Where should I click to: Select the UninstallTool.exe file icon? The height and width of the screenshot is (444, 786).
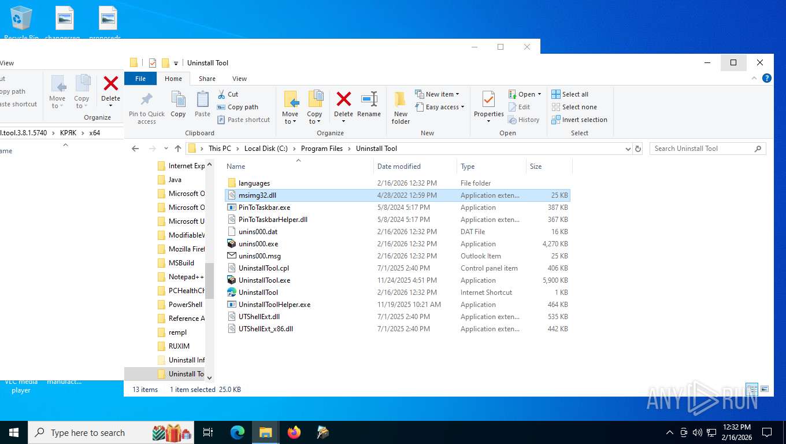coord(232,280)
